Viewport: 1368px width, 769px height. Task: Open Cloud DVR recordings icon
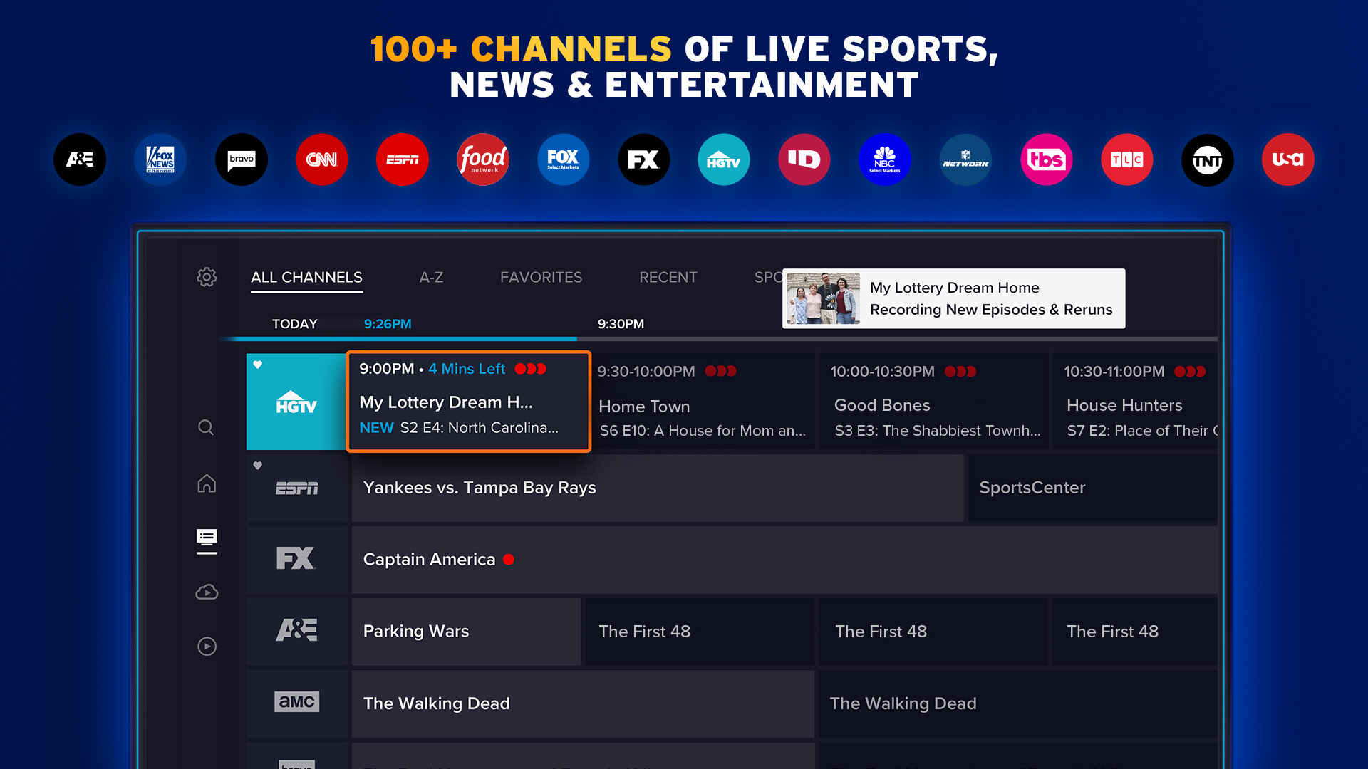tap(206, 592)
